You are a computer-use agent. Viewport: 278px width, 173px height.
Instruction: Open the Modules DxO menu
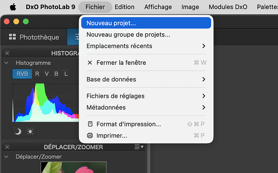point(228,7)
